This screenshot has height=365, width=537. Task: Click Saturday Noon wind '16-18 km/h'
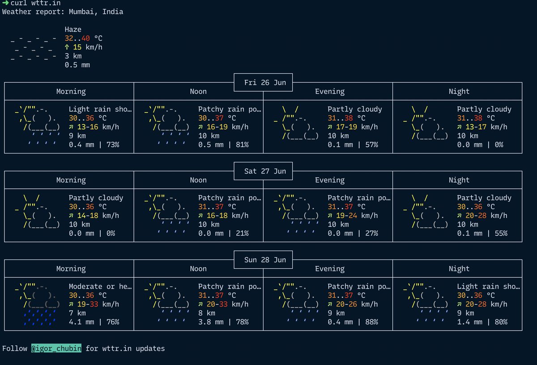(228, 215)
